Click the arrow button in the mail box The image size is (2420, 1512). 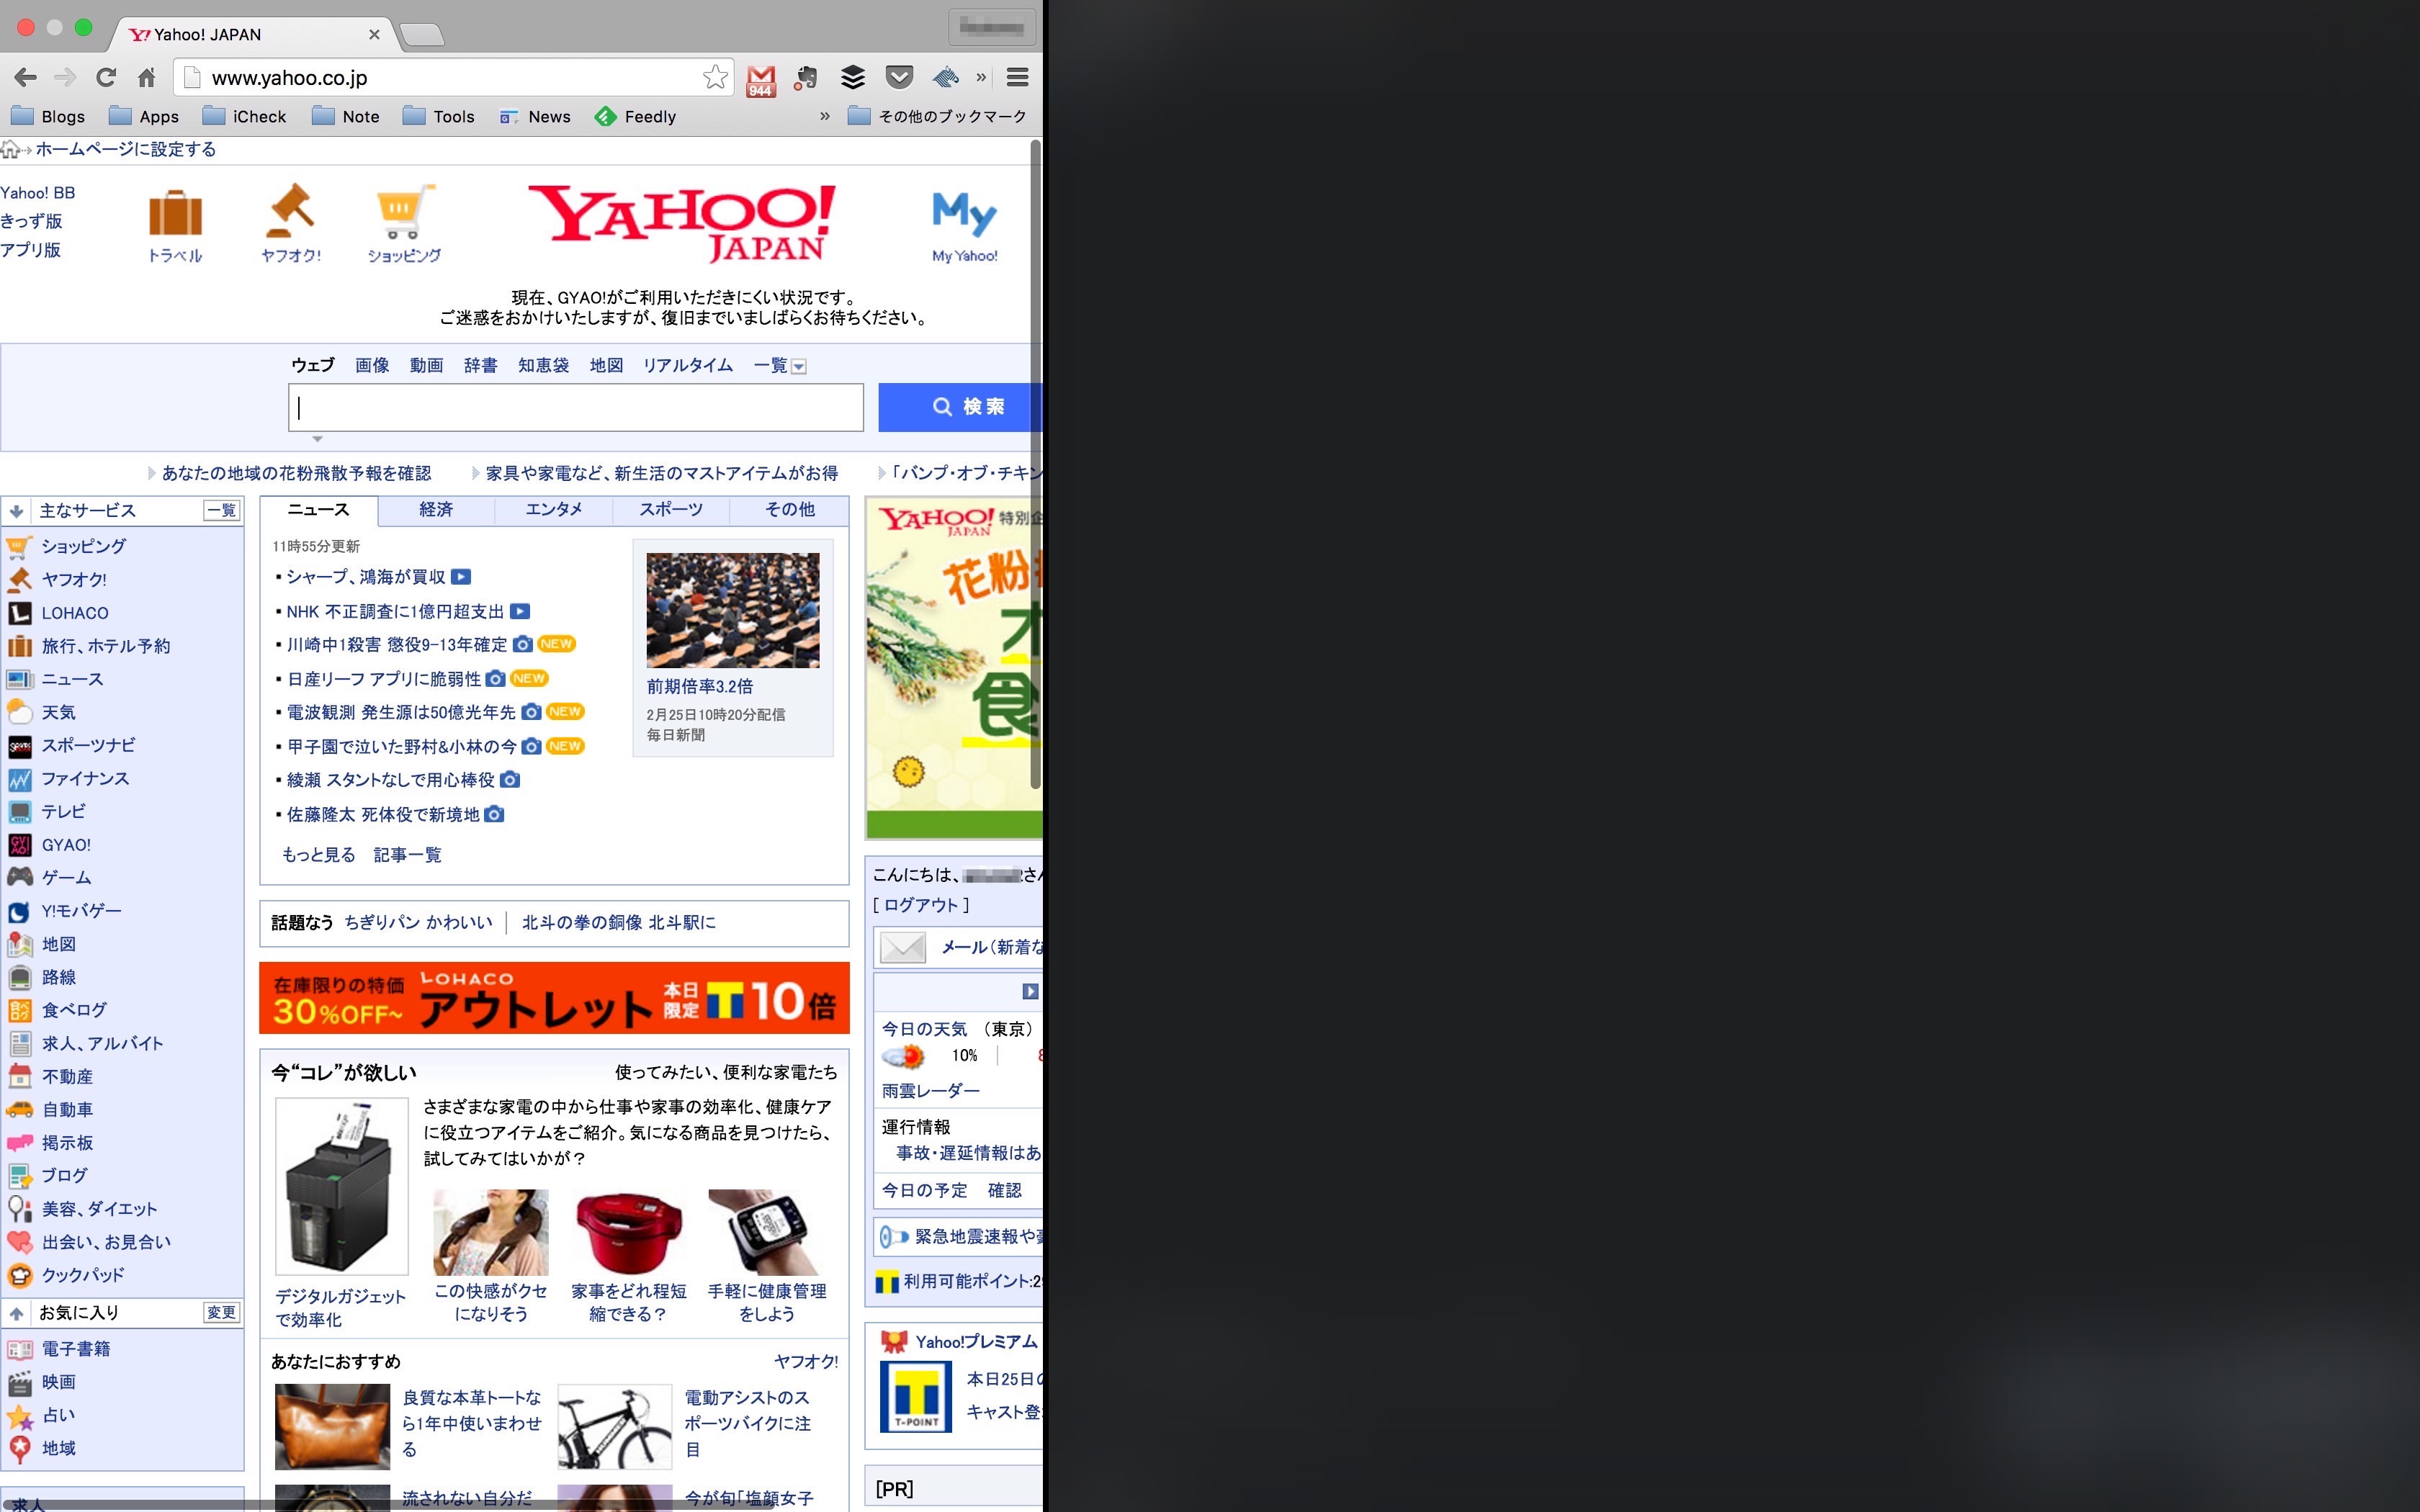[1030, 991]
